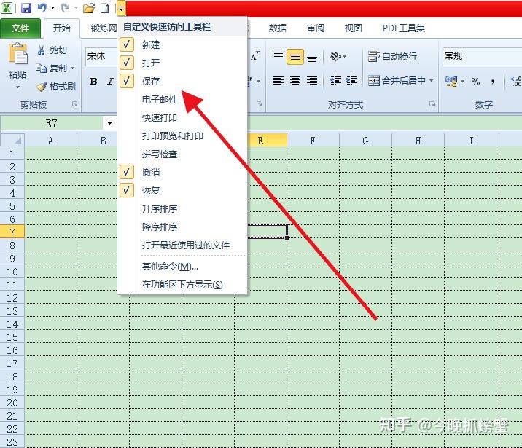Click the 剪切 cut button
This screenshot has height=448, width=522.
click(x=52, y=50)
